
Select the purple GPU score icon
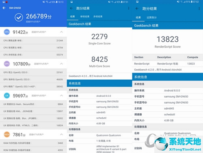[7, 64]
